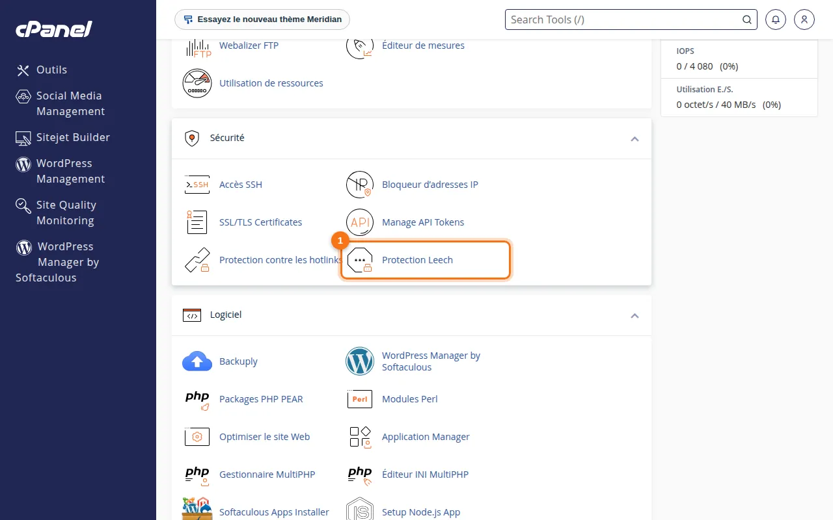Open Site Quality Monitoring in sidebar
Viewport: 833px width, 520px height.
point(56,213)
